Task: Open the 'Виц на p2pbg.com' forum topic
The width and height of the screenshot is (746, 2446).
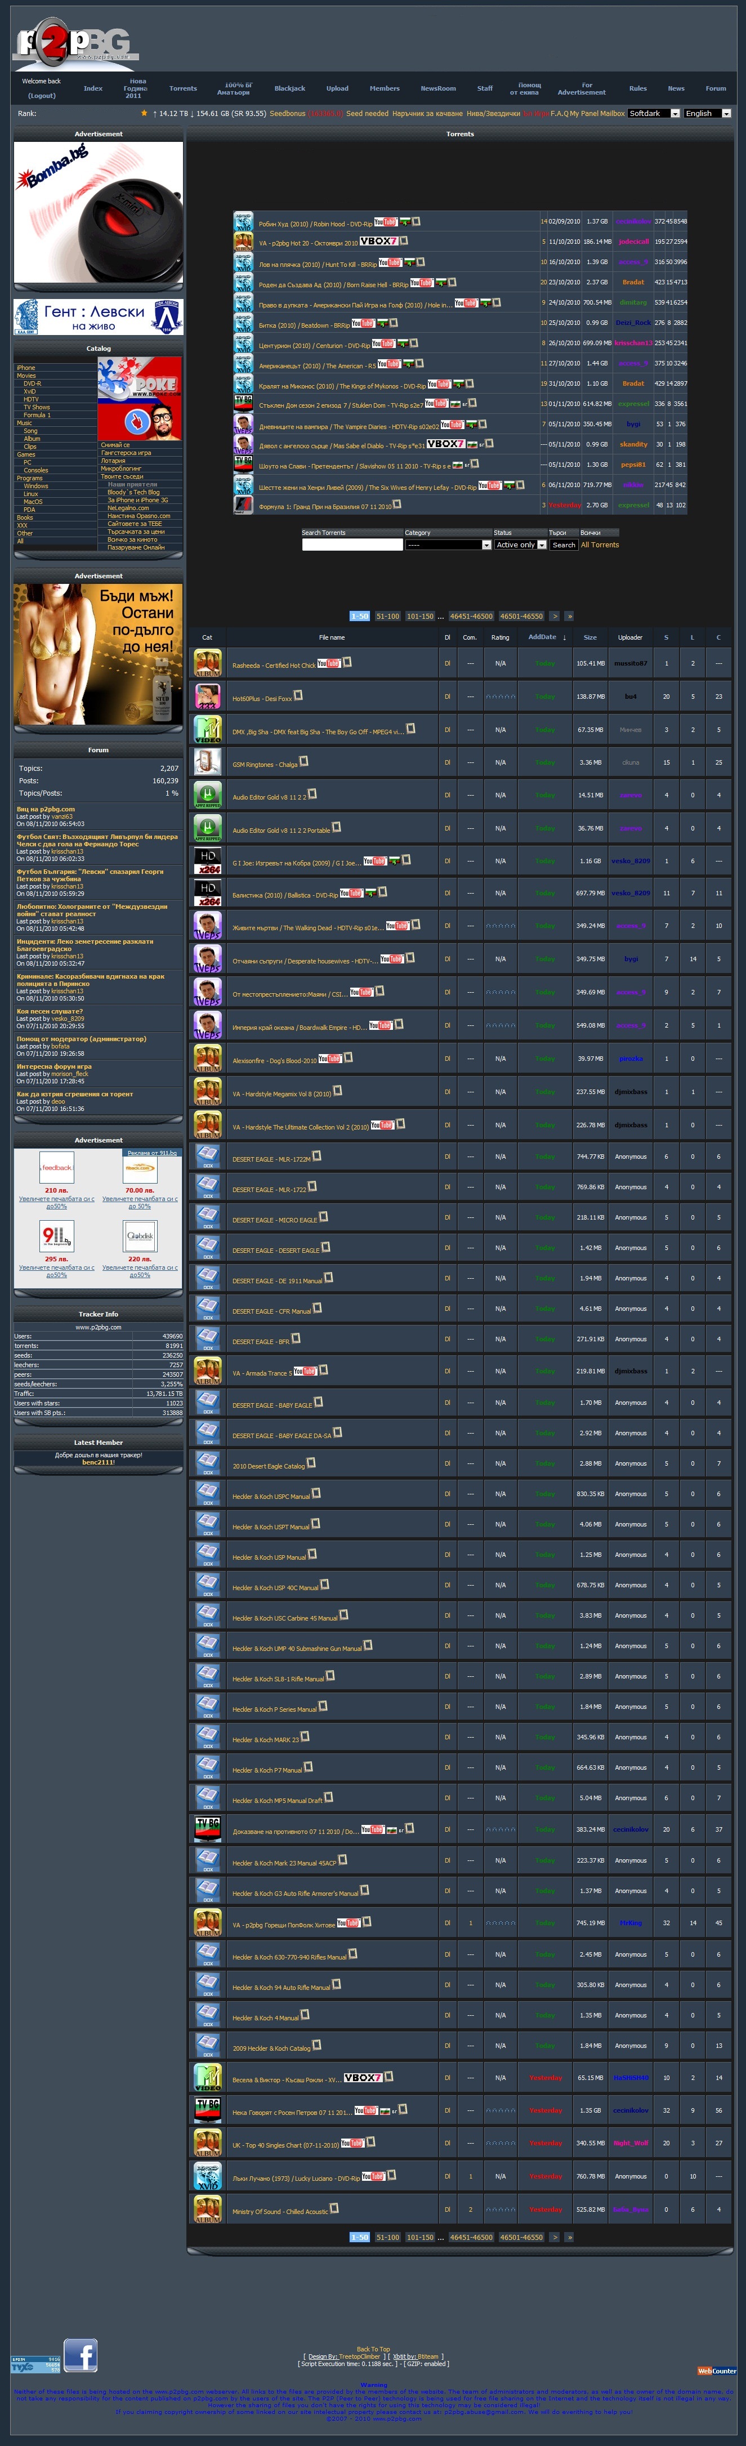Action: pos(46,809)
